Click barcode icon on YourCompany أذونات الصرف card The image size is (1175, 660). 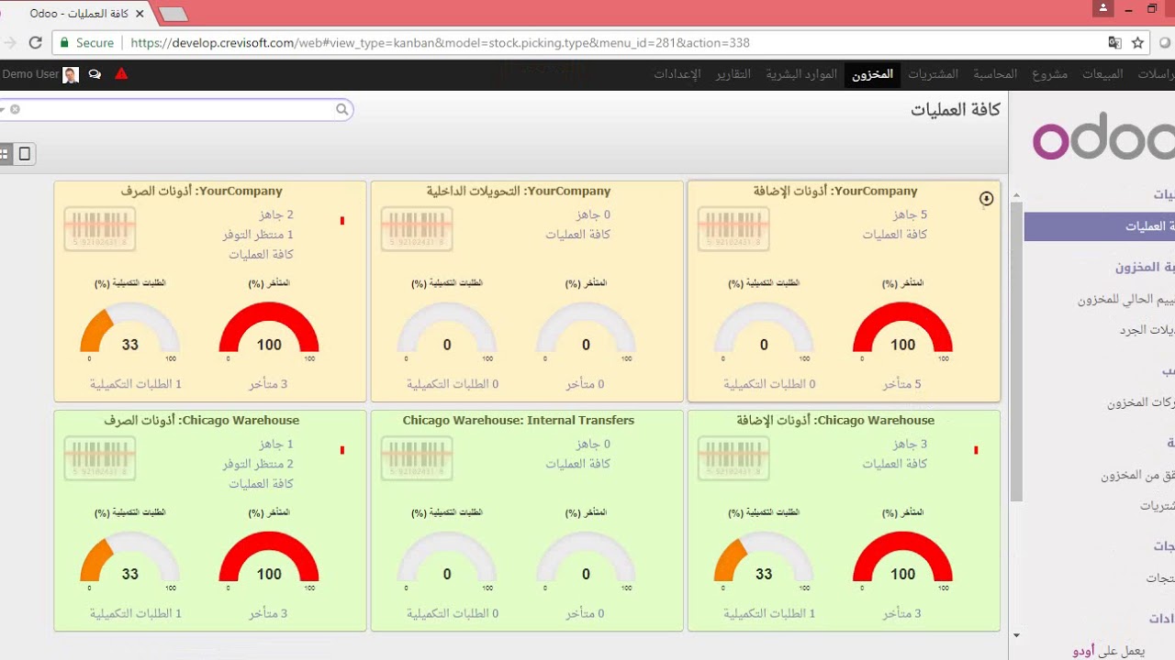tap(100, 229)
